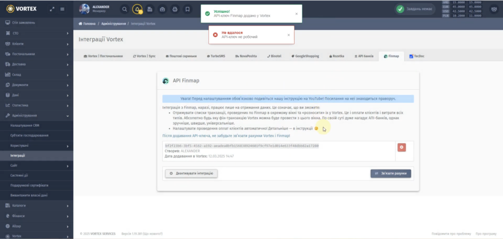Click the blue 'Увага!' YouTube instruction notice
This screenshot has height=239, width=503.
coord(288,99)
